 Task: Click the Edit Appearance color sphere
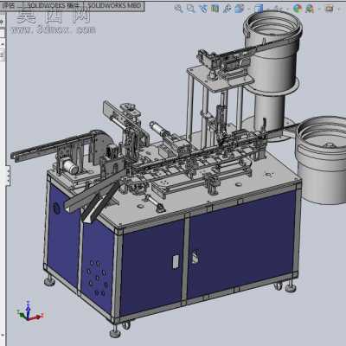[298, 9]
